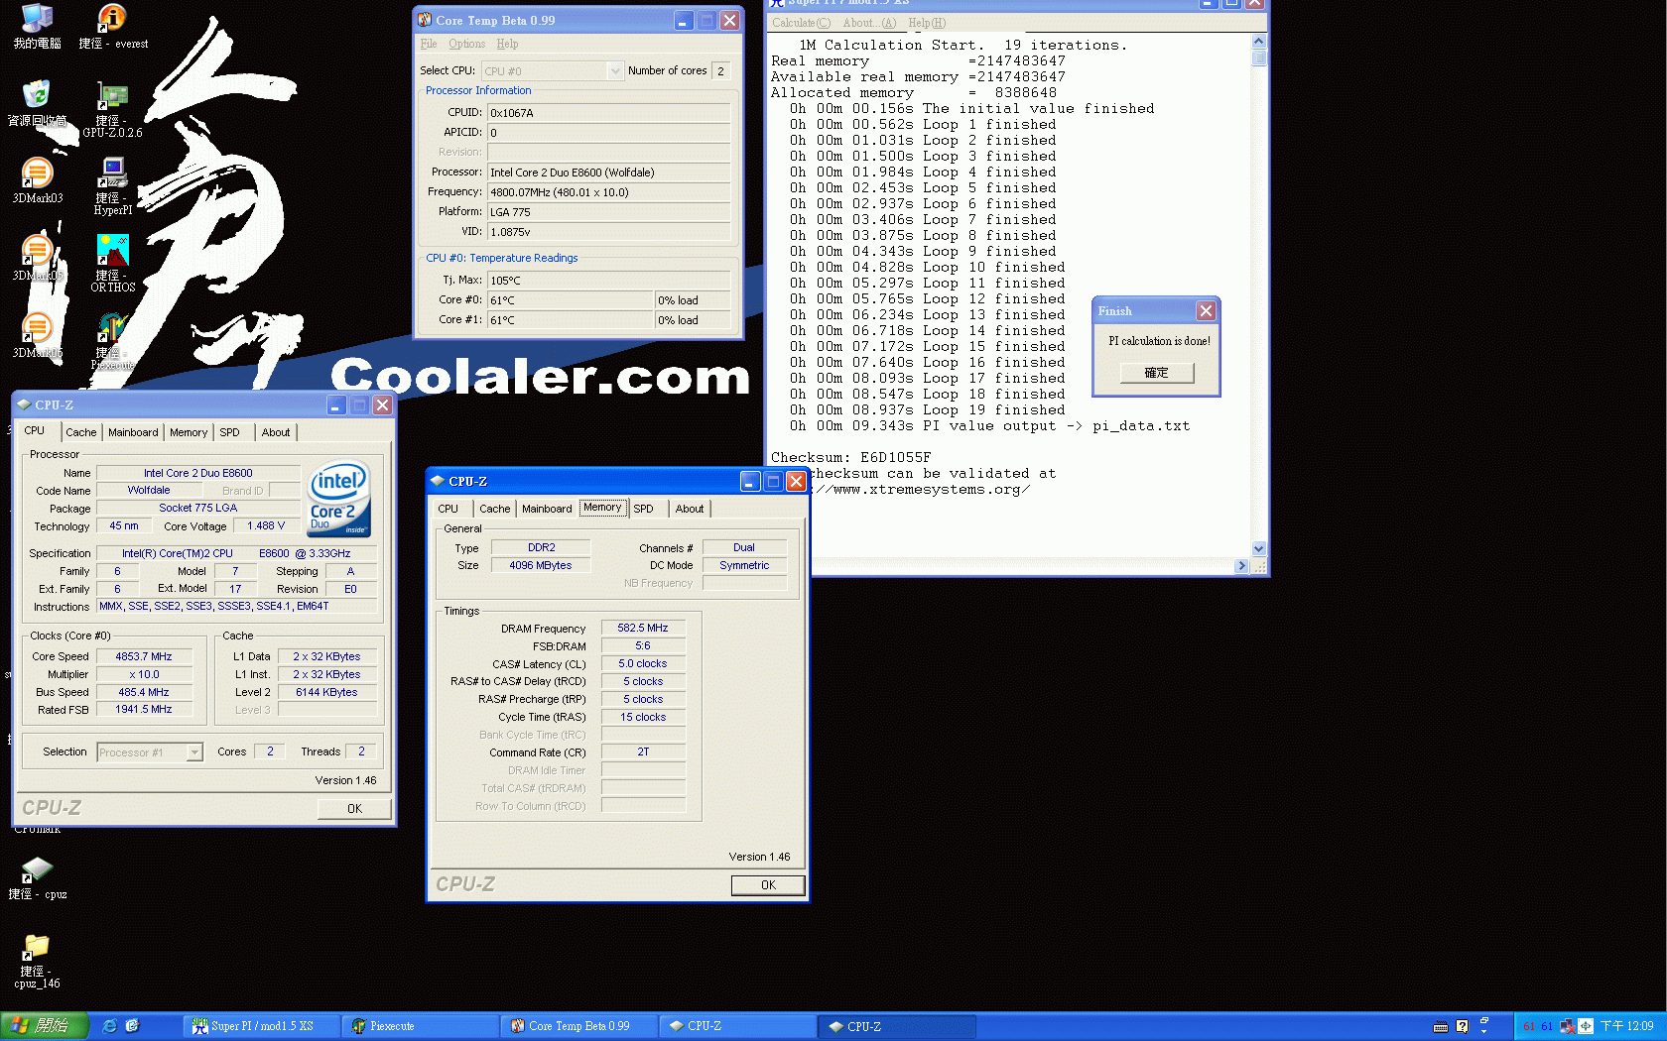Image resolution: width=1667 pixels, height=1041 pixels.
Task: Click OK in the CPU-Z CPU window
Action: [x=354, y=808]
